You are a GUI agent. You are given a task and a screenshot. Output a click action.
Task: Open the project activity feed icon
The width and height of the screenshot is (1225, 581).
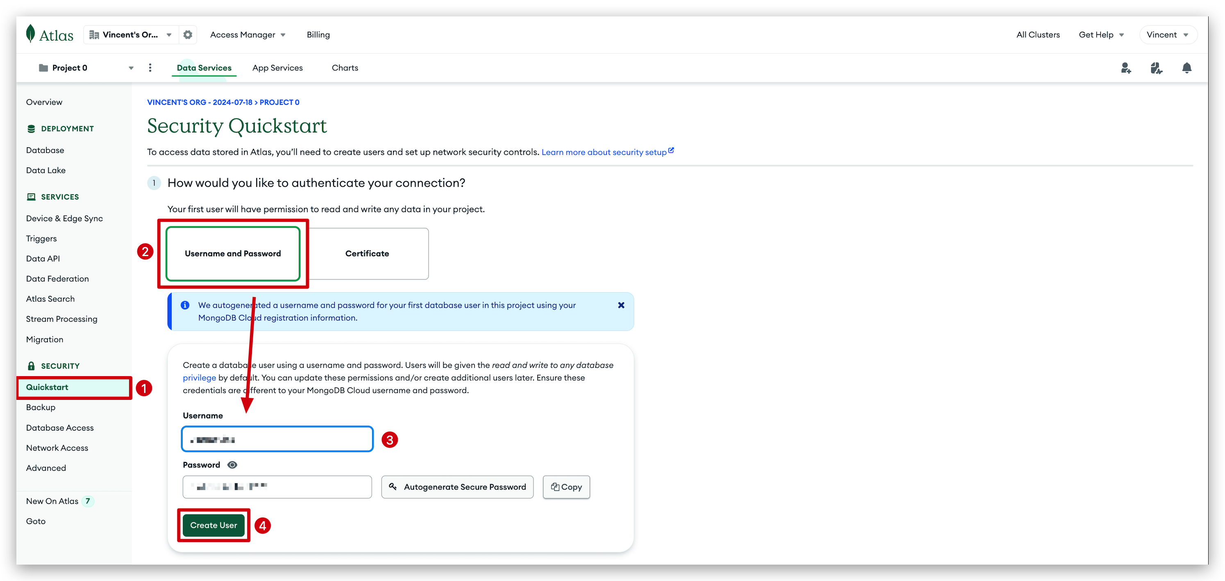pos(1156,68)
